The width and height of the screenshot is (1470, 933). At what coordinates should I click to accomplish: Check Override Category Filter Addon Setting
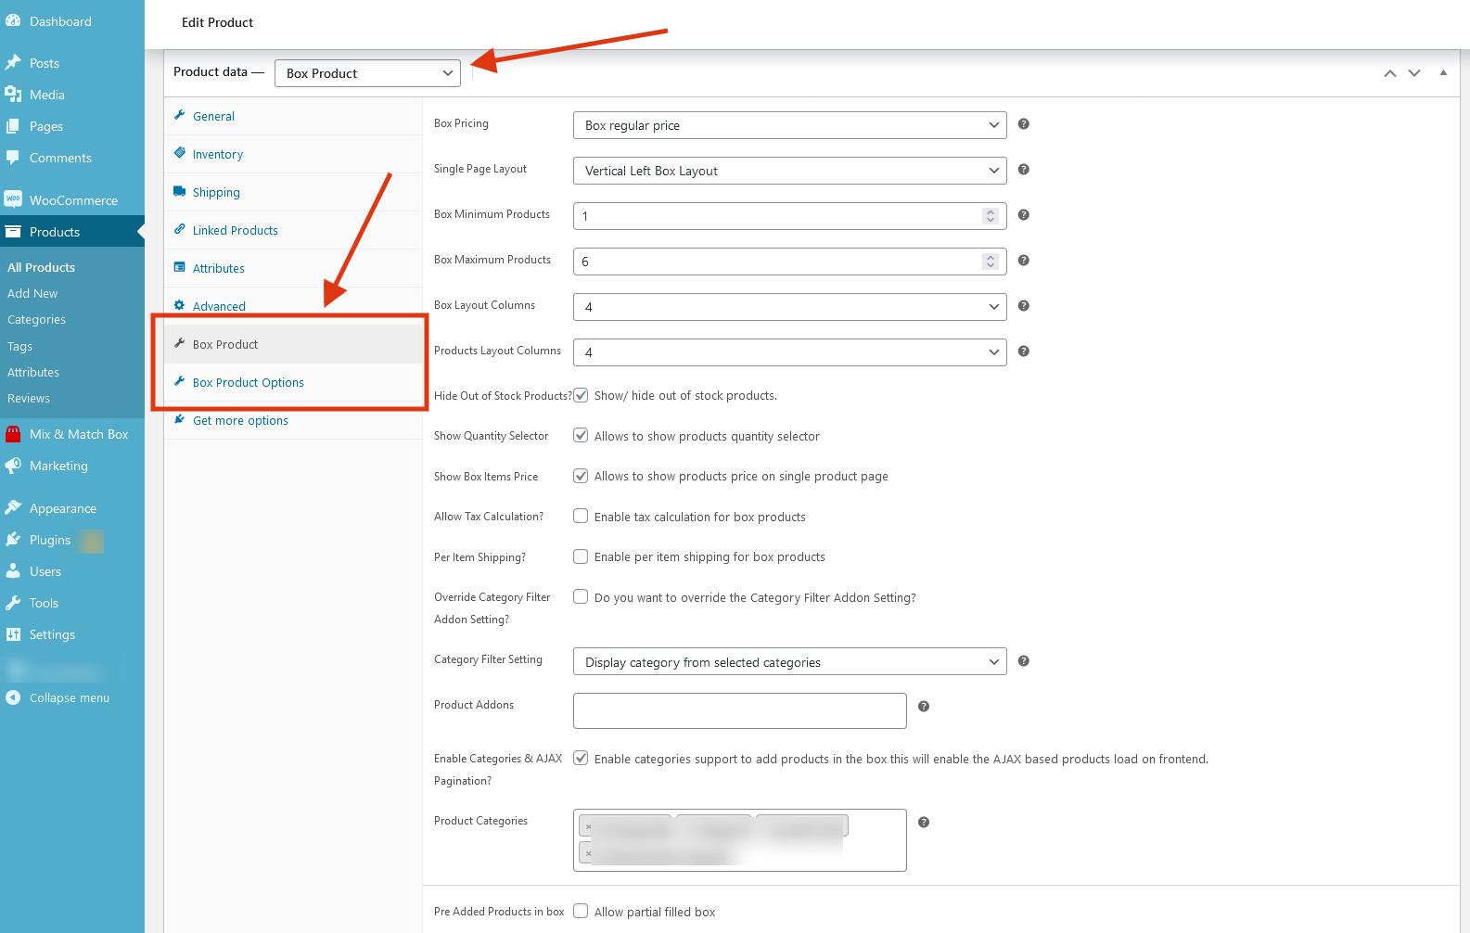581,596
